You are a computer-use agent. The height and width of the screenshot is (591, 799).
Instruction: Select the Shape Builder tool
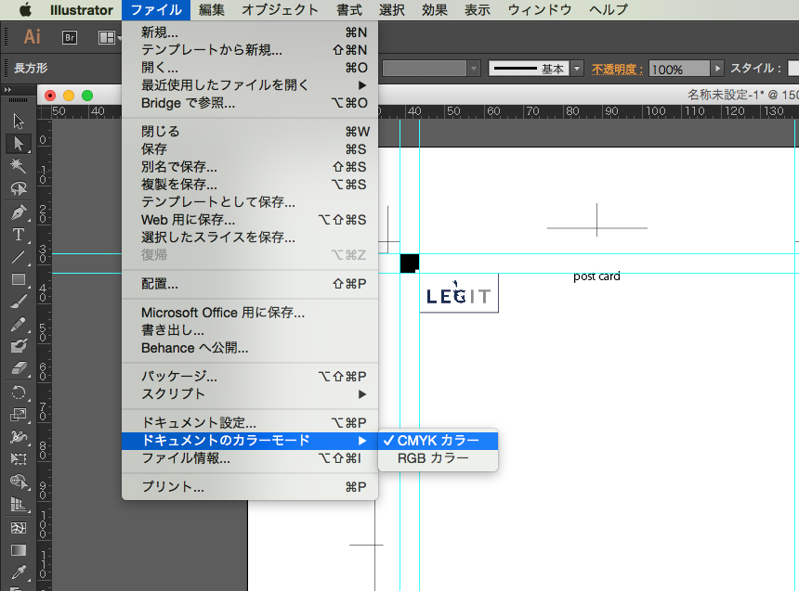pos(19,482)
